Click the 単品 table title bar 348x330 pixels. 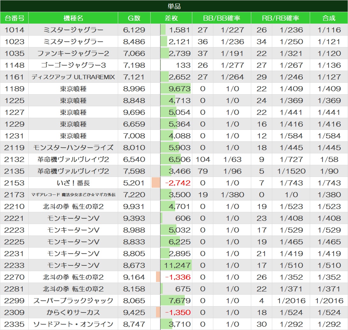point(174,6)
